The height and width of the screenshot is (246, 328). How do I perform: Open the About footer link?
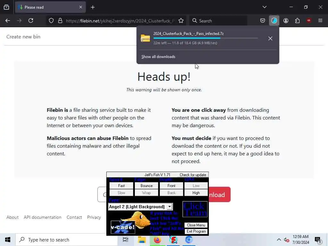click(x=12, y=217)
